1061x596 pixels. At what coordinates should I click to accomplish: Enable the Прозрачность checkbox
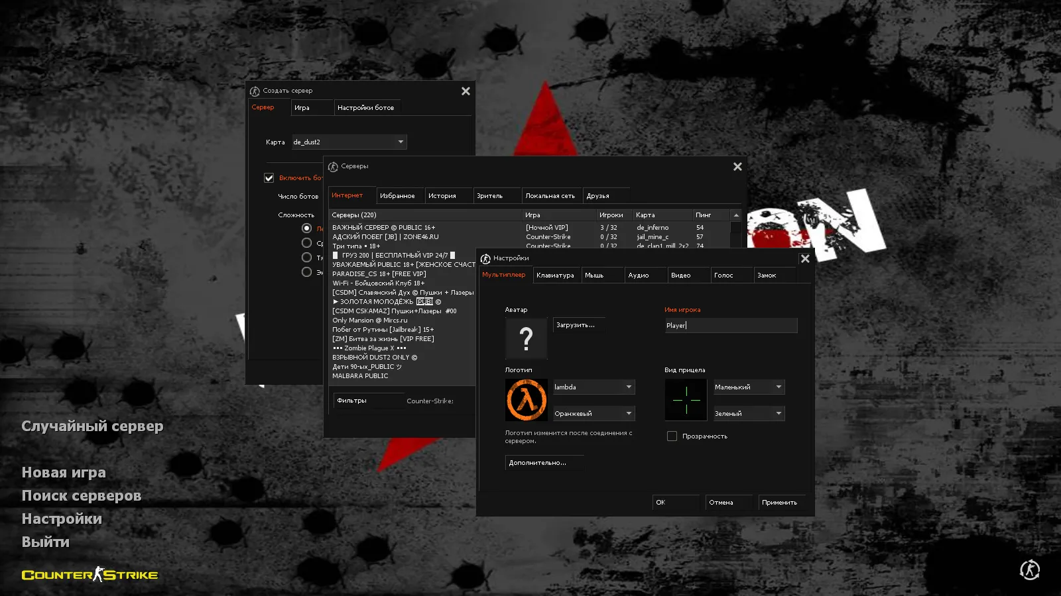pyautogui.click(x=672, y=436)
